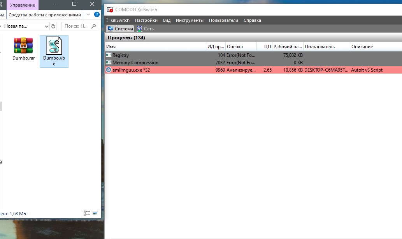Screen dimensions: 402x239
Task: Open Средства работы с приложениями tab
Action: [x=45, y=15]
